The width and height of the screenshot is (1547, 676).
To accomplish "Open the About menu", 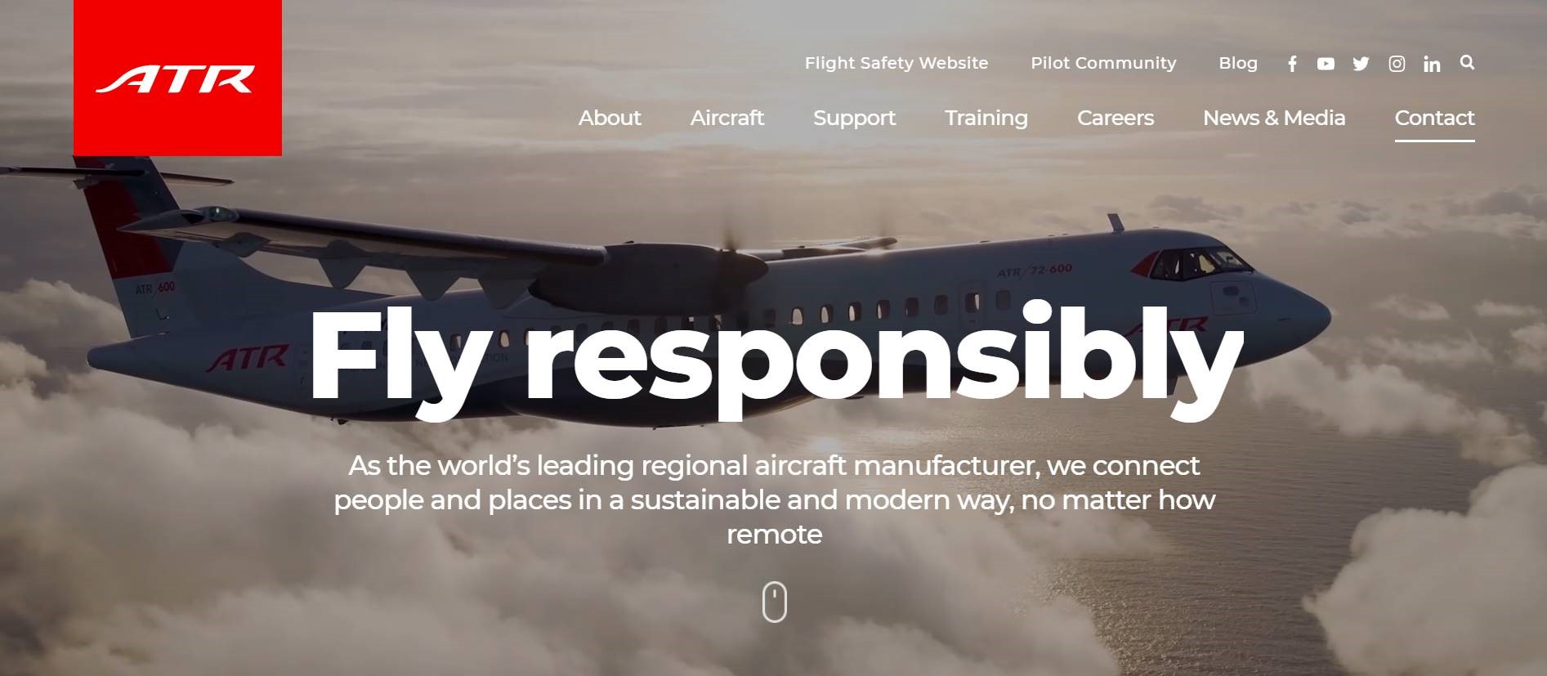I will (x=610, y=118).
